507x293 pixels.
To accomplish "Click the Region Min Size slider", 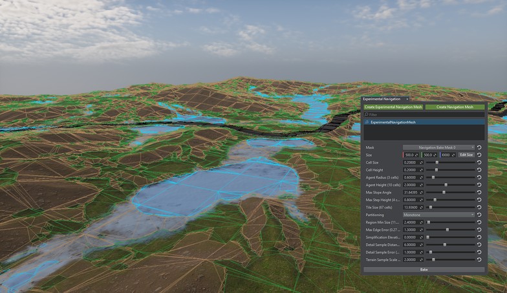I will pos(450,222).
